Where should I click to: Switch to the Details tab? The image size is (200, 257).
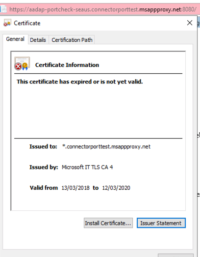[x=38, y=40]
